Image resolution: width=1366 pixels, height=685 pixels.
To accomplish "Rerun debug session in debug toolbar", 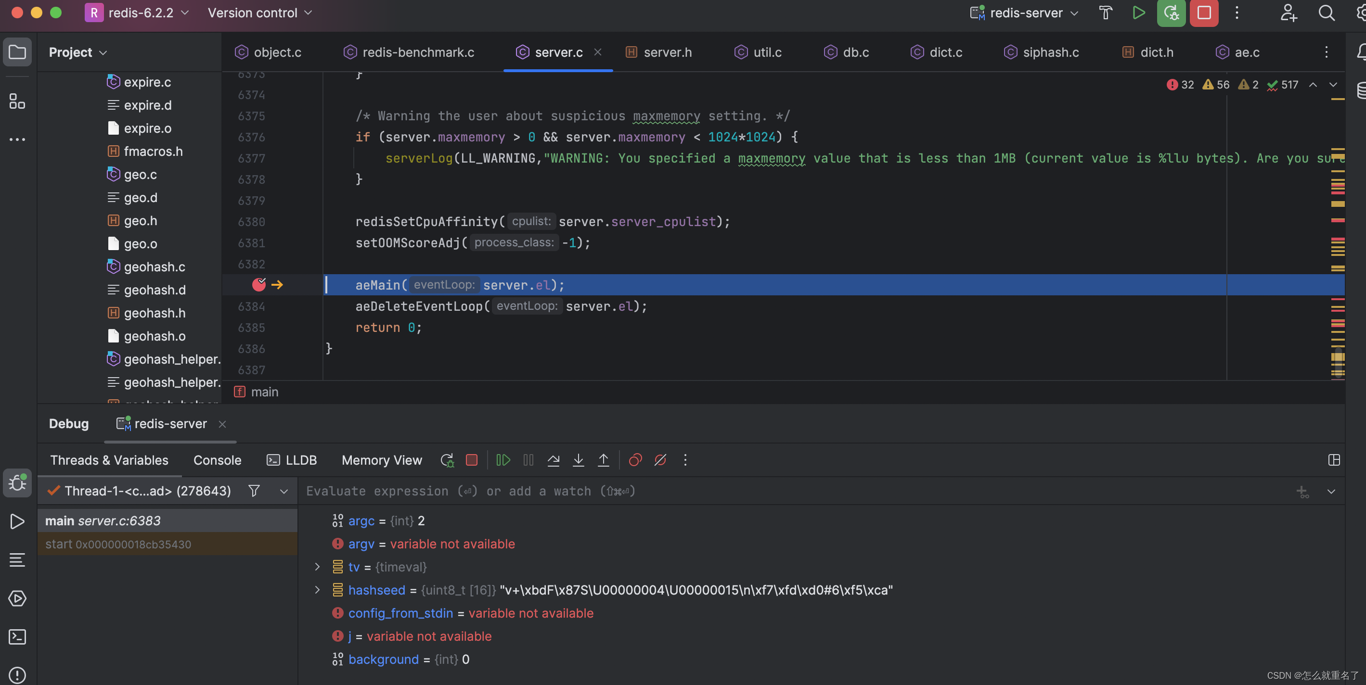I will 447,460.
